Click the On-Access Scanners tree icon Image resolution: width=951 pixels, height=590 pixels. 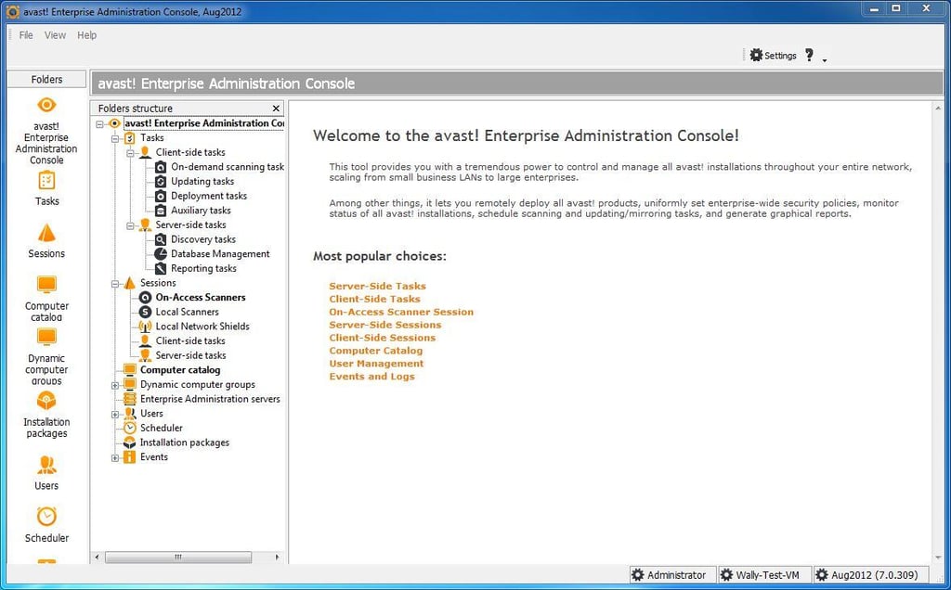[145, 298]
